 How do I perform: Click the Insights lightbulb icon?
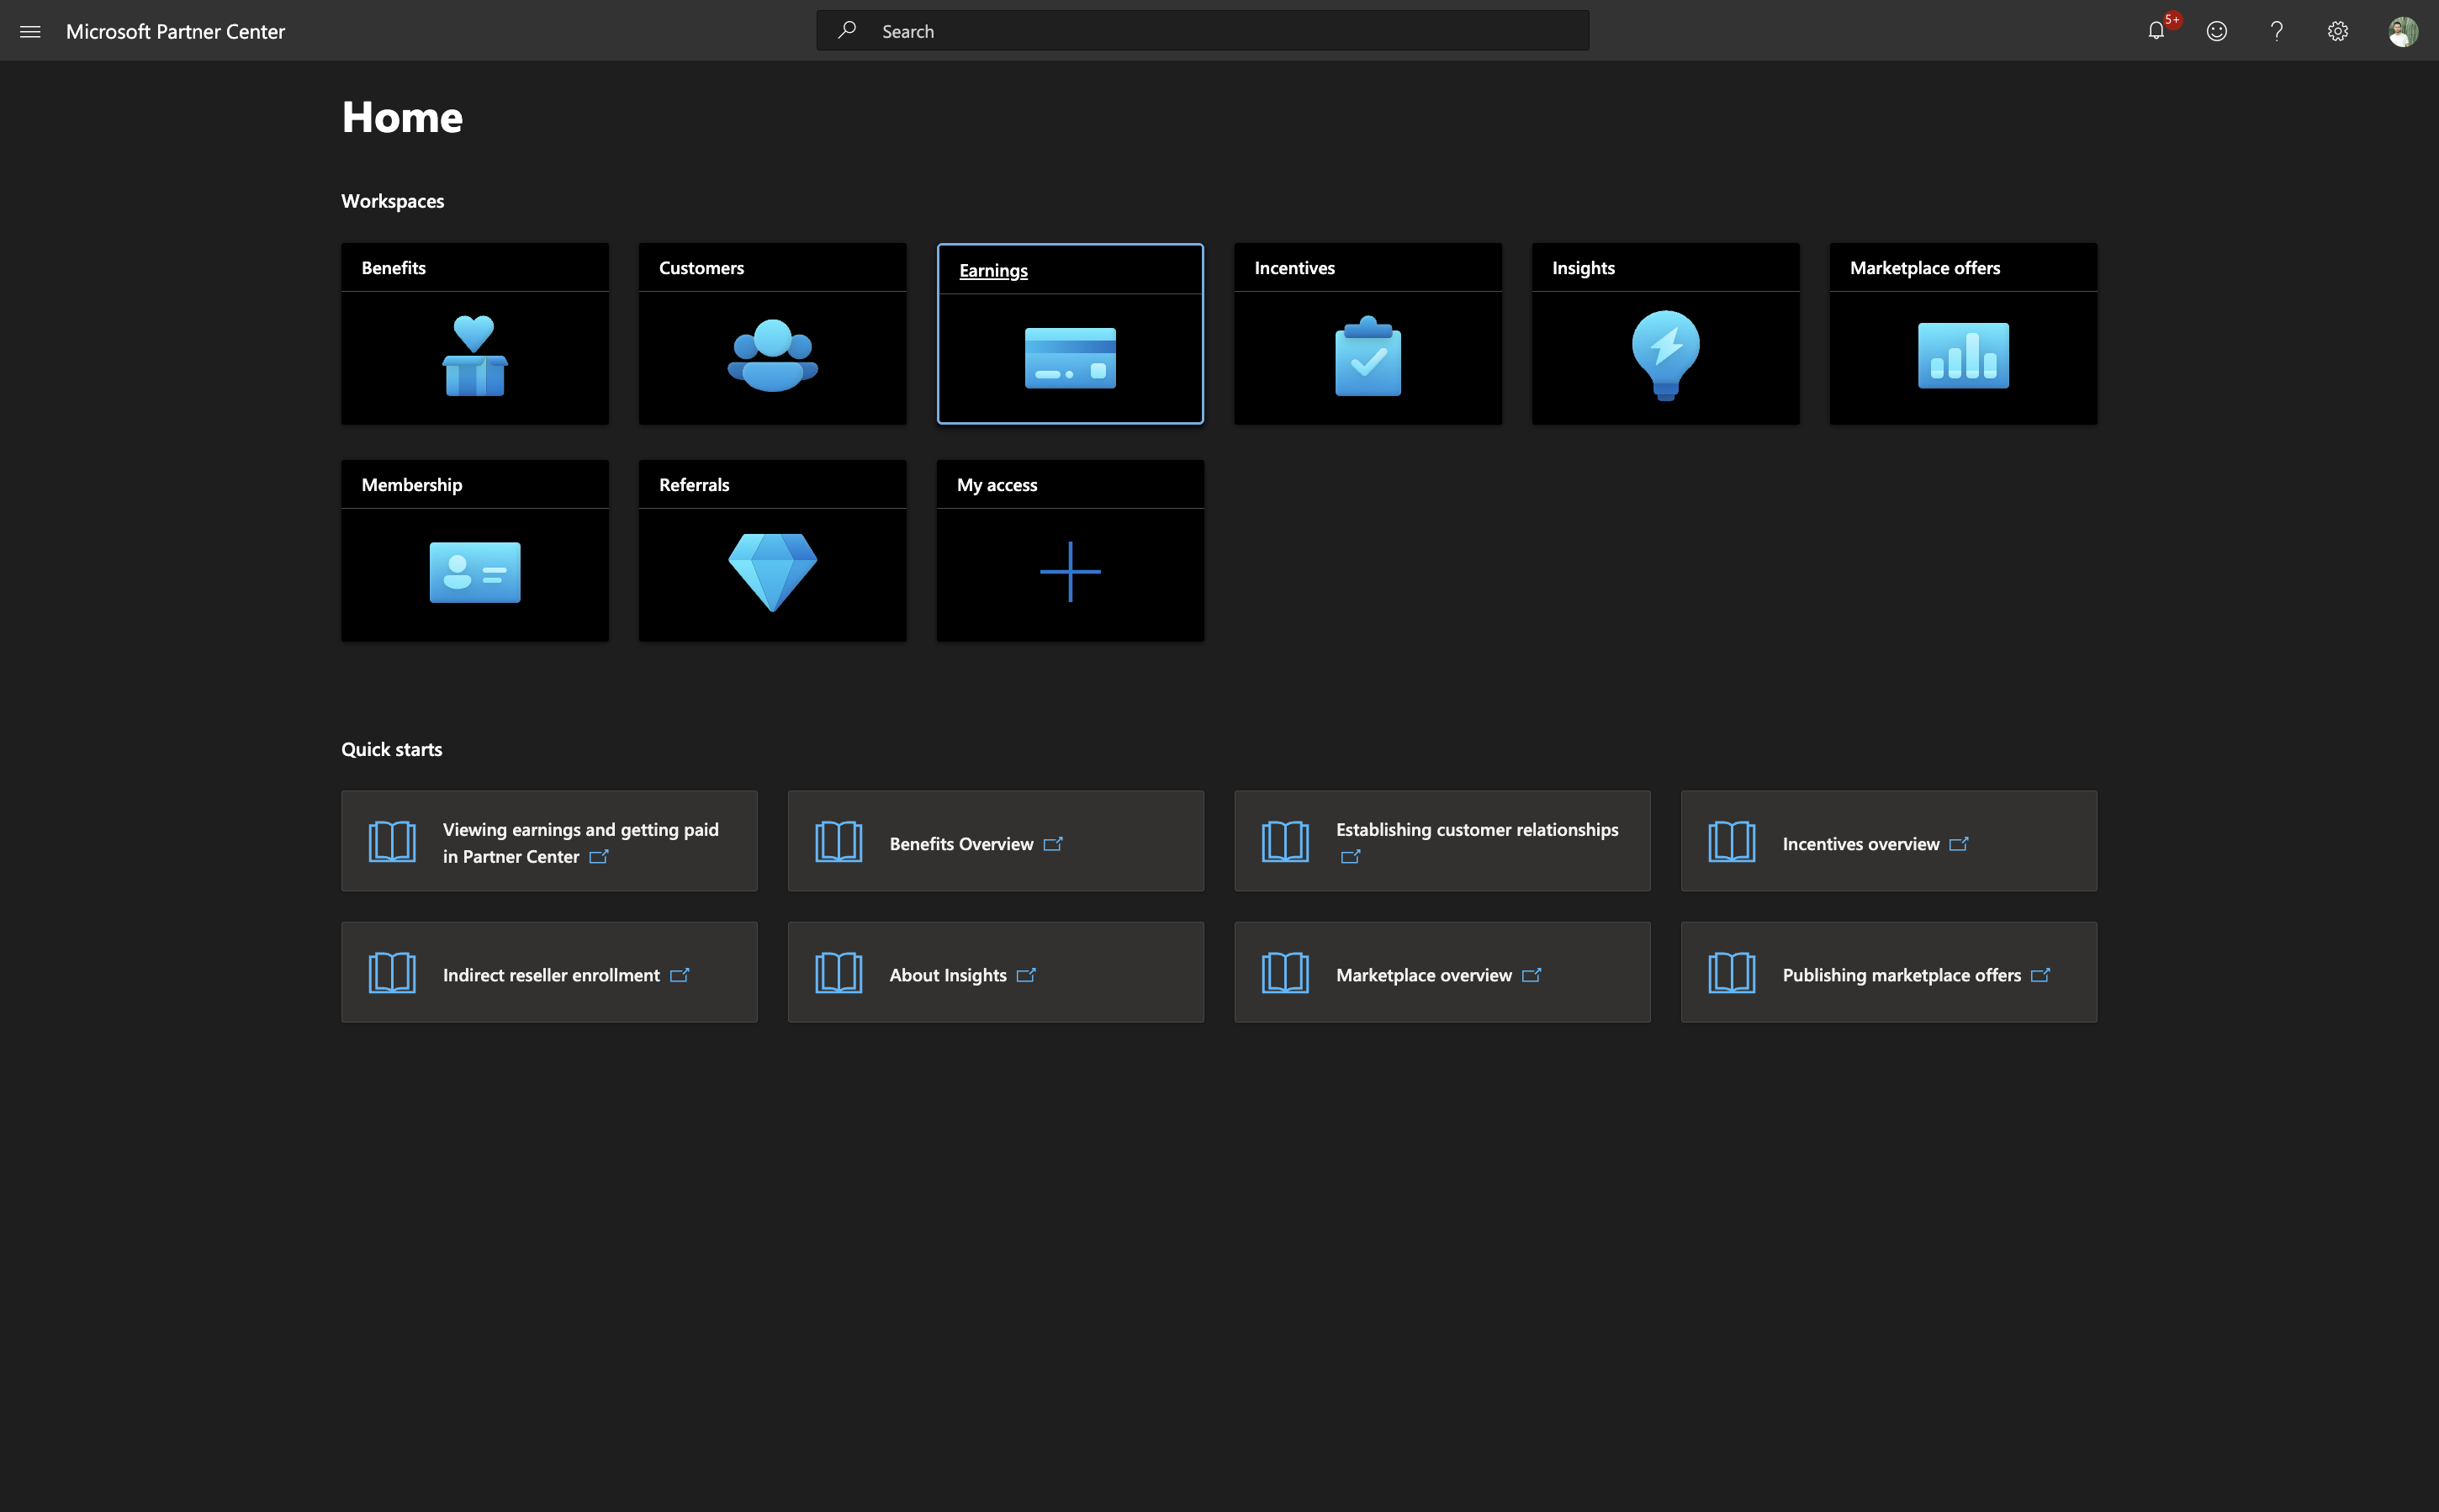click(1666, 356)
